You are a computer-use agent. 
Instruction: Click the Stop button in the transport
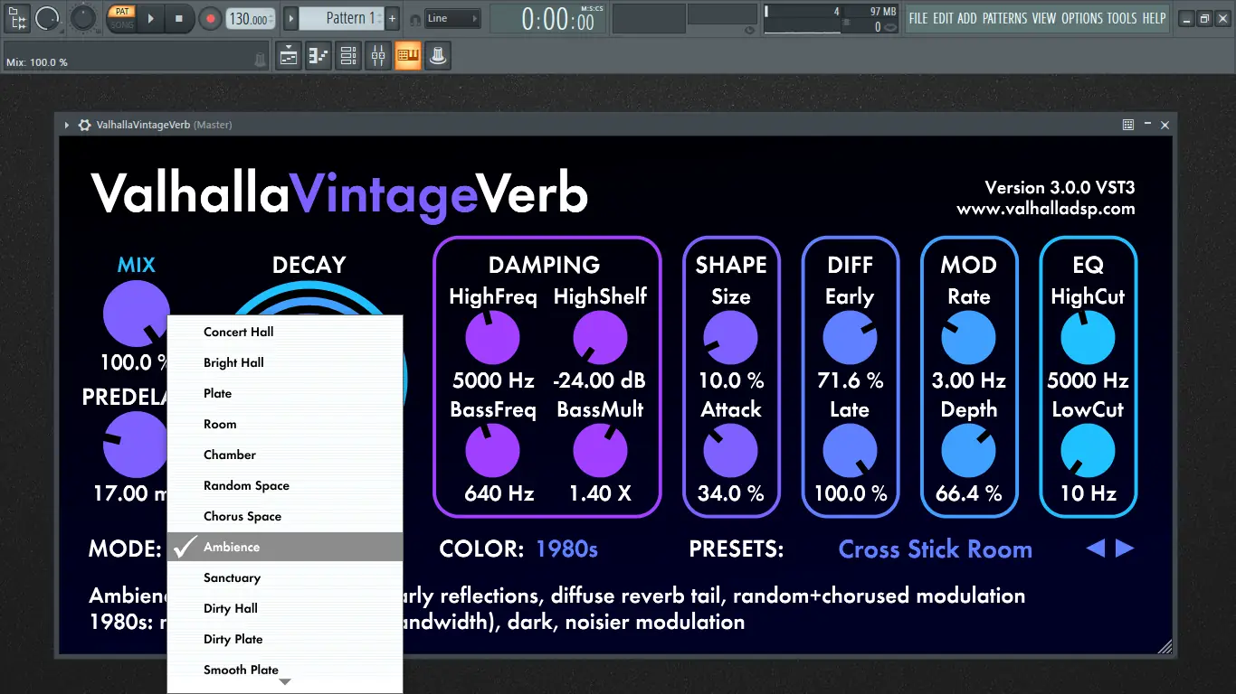[x=179, y=18]
